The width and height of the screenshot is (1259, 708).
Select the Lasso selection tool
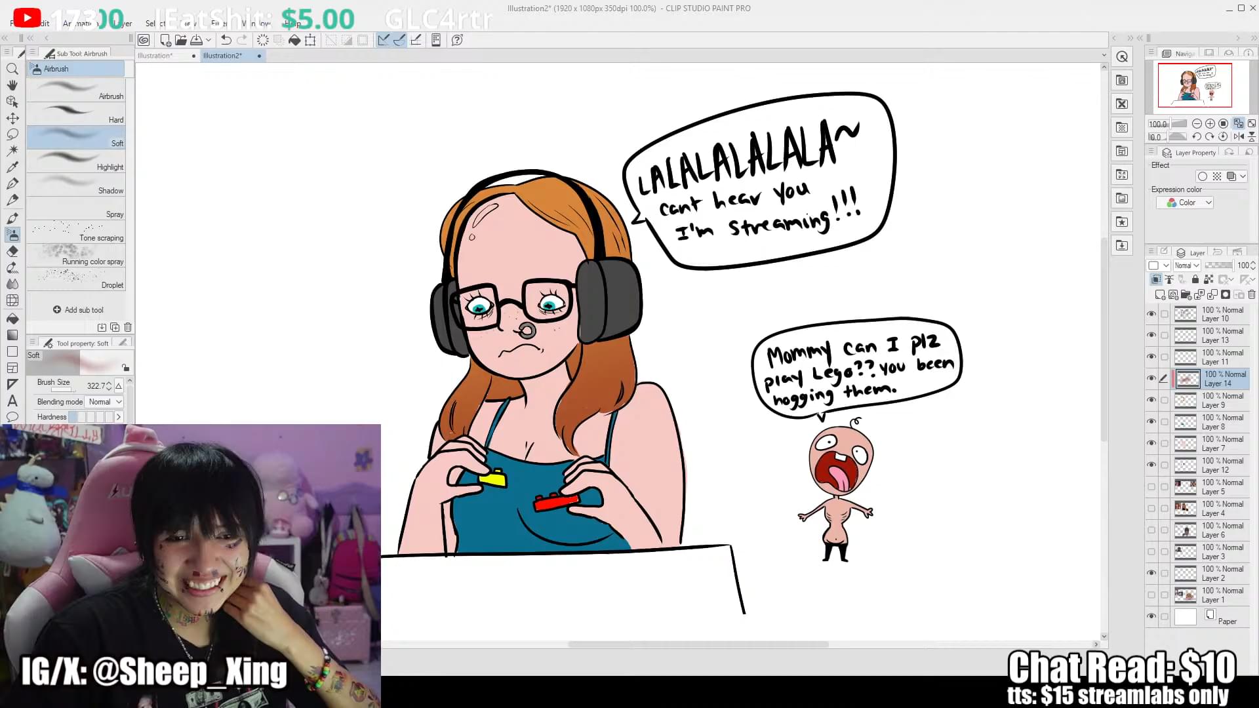pyautogui.click(x=12, y=134)
